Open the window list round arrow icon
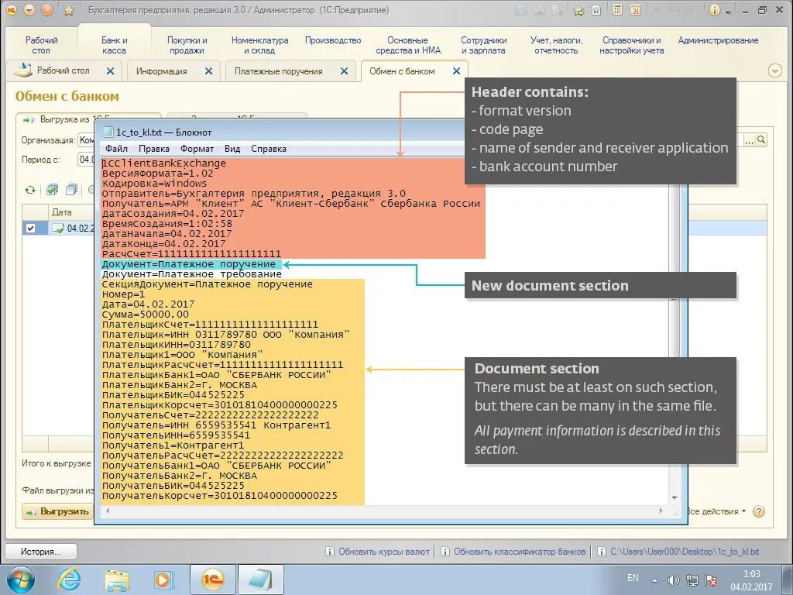 774,71
